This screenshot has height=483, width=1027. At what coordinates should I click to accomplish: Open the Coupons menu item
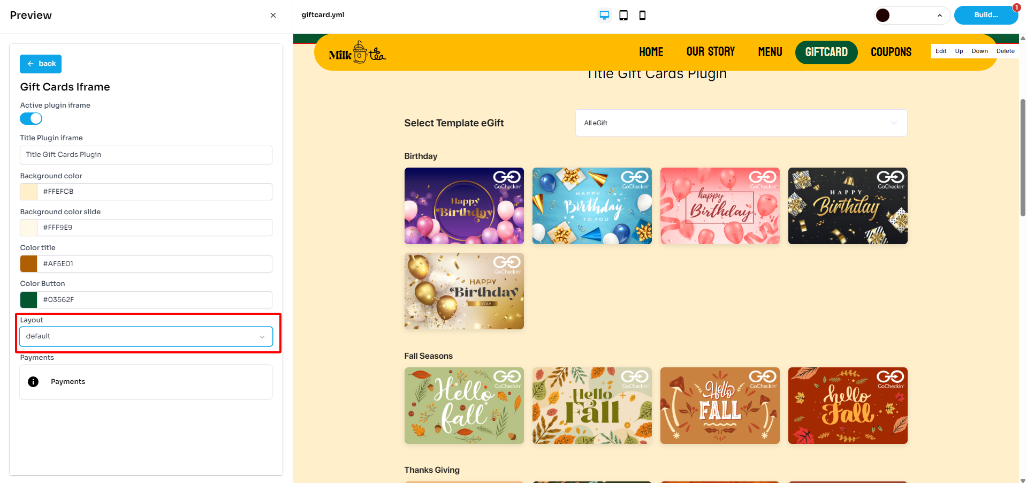coord(891,52)
